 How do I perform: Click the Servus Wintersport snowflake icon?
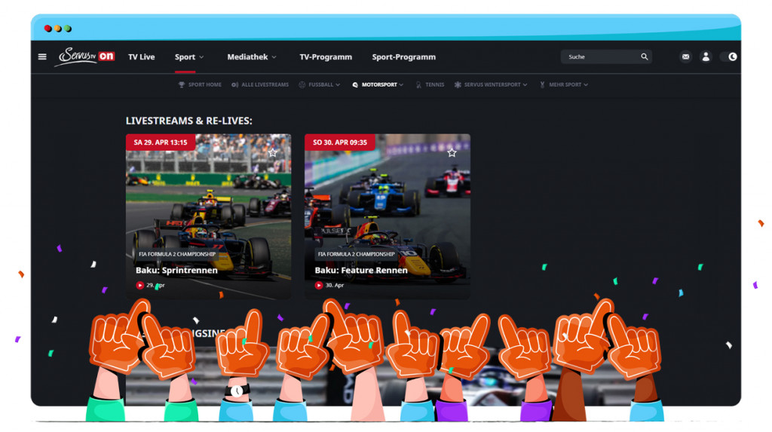click(458, 84)
